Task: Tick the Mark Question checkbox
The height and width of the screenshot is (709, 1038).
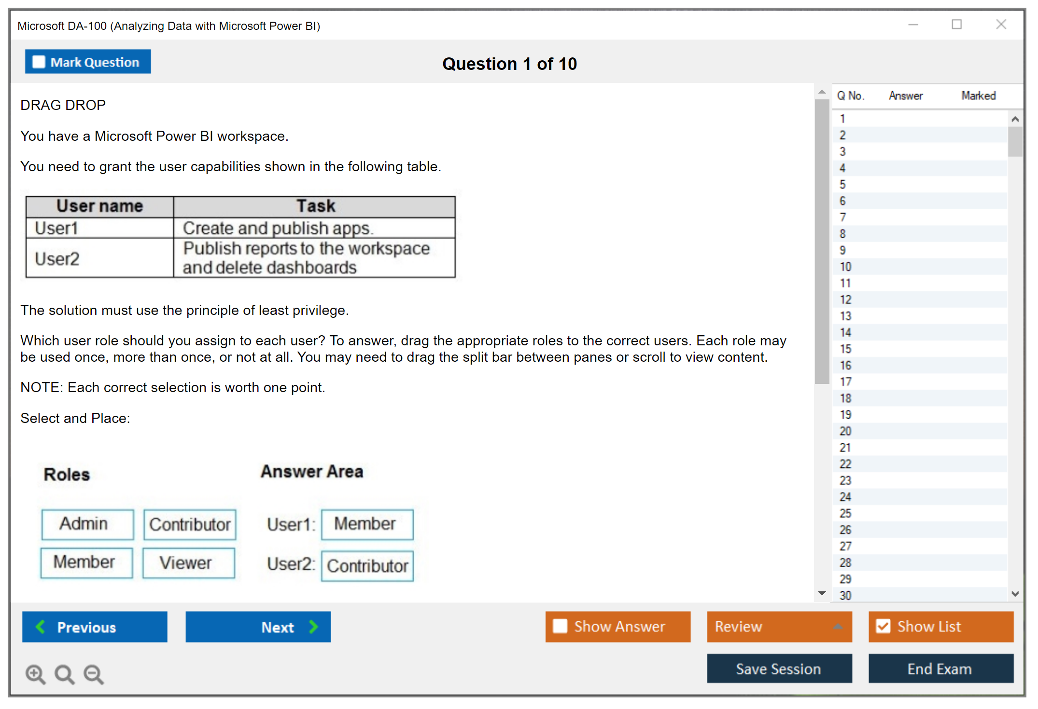Action: coord(39,62)
